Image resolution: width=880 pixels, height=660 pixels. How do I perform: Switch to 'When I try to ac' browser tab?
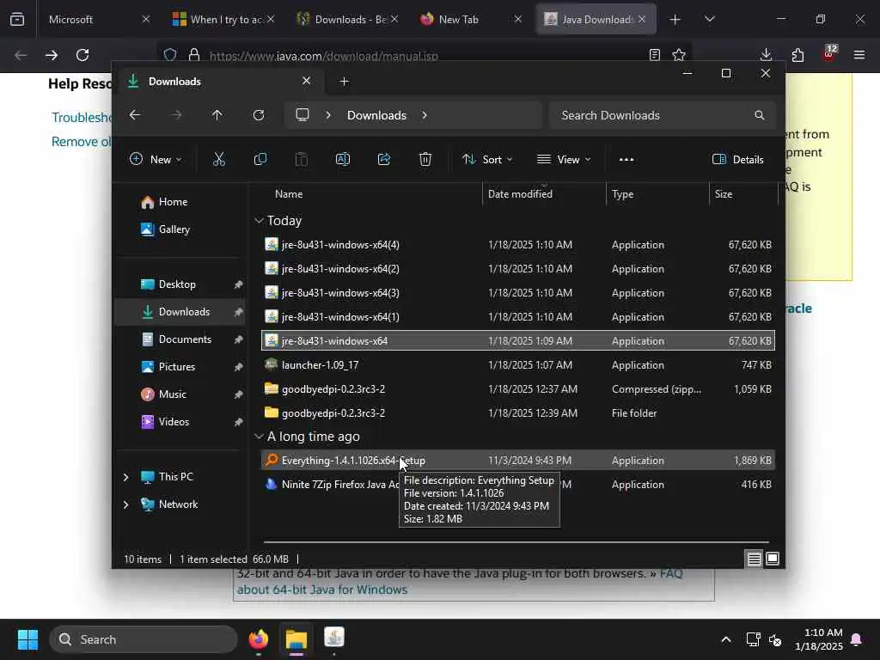point(223,19)
